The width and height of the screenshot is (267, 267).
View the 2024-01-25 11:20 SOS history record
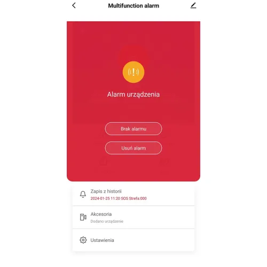pos(119,198)
